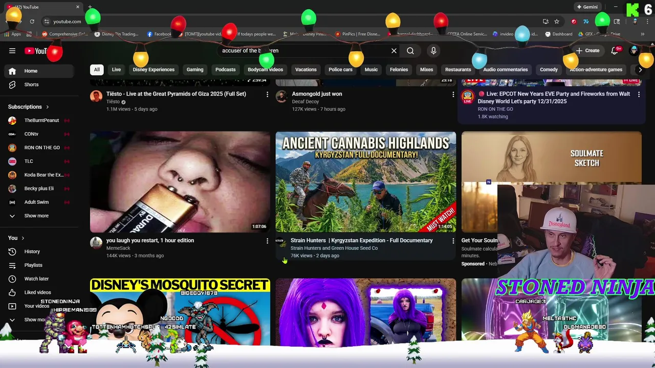Open Apps bookmarks shortcut
Viewport: 655px width, 368px height.
click(x=12, y=34)
